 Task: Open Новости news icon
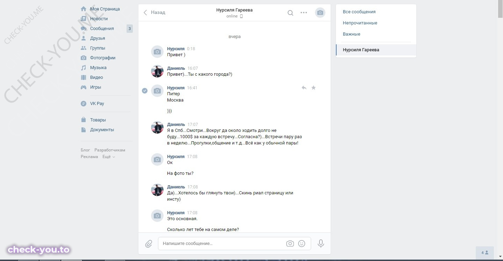(84, 18)
